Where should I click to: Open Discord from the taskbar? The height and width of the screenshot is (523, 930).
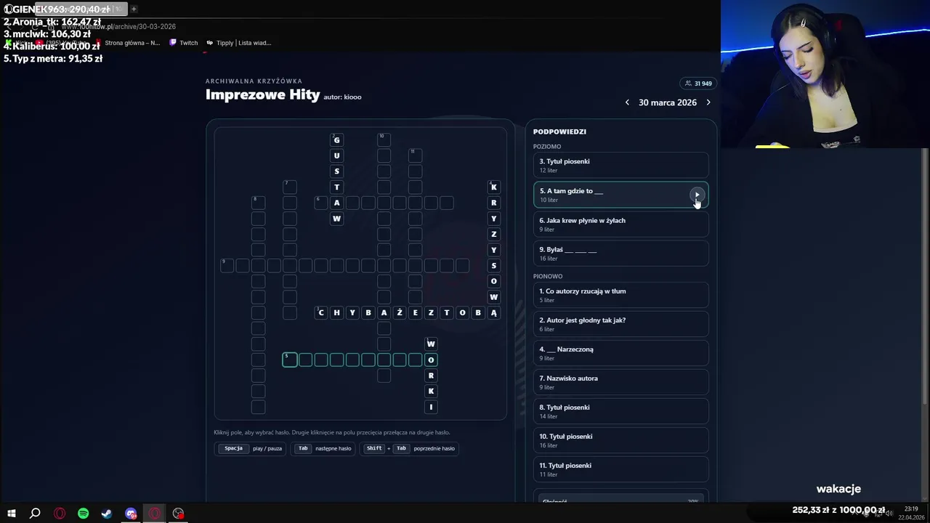click(131, 514)
